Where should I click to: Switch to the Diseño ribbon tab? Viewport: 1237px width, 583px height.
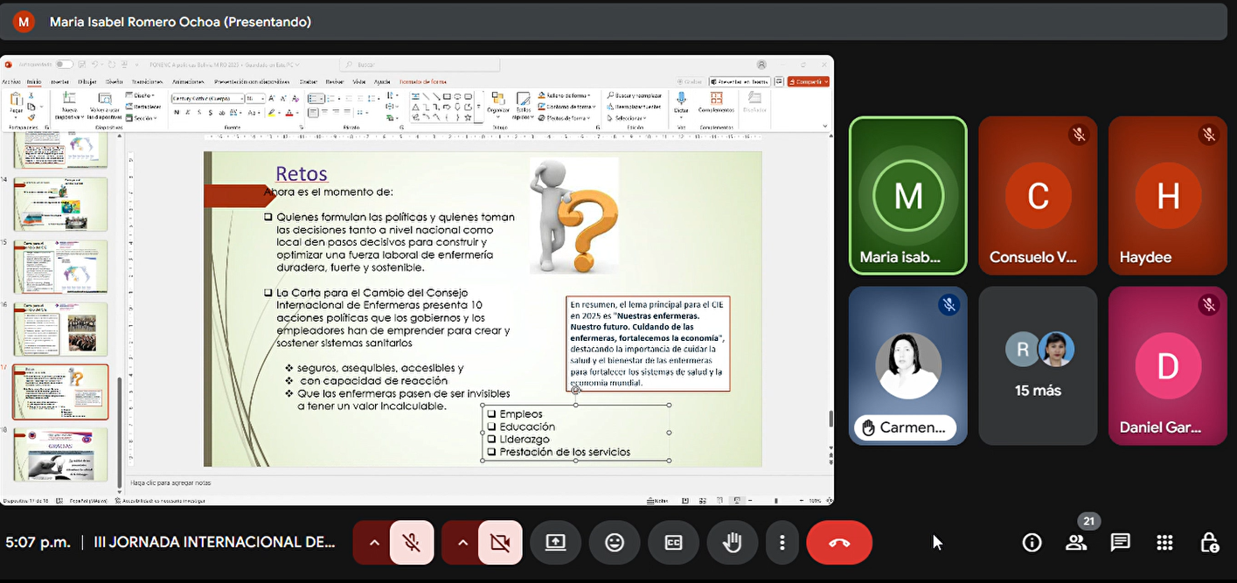(x=115, y=81)
